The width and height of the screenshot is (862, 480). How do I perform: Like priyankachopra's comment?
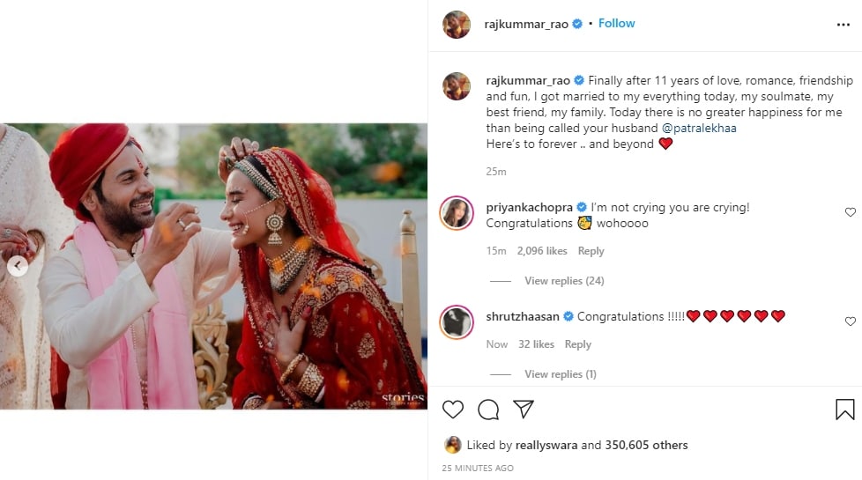850,212
